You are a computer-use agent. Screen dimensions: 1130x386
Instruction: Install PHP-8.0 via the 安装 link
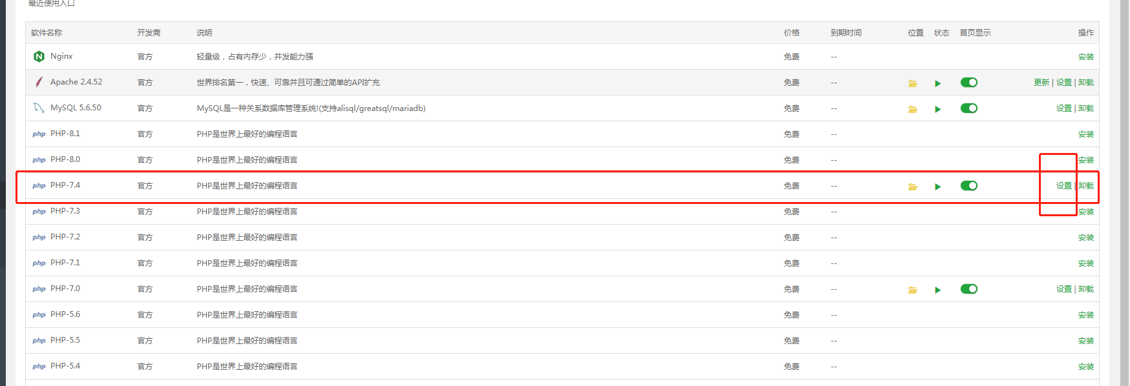click(1086, 160)
